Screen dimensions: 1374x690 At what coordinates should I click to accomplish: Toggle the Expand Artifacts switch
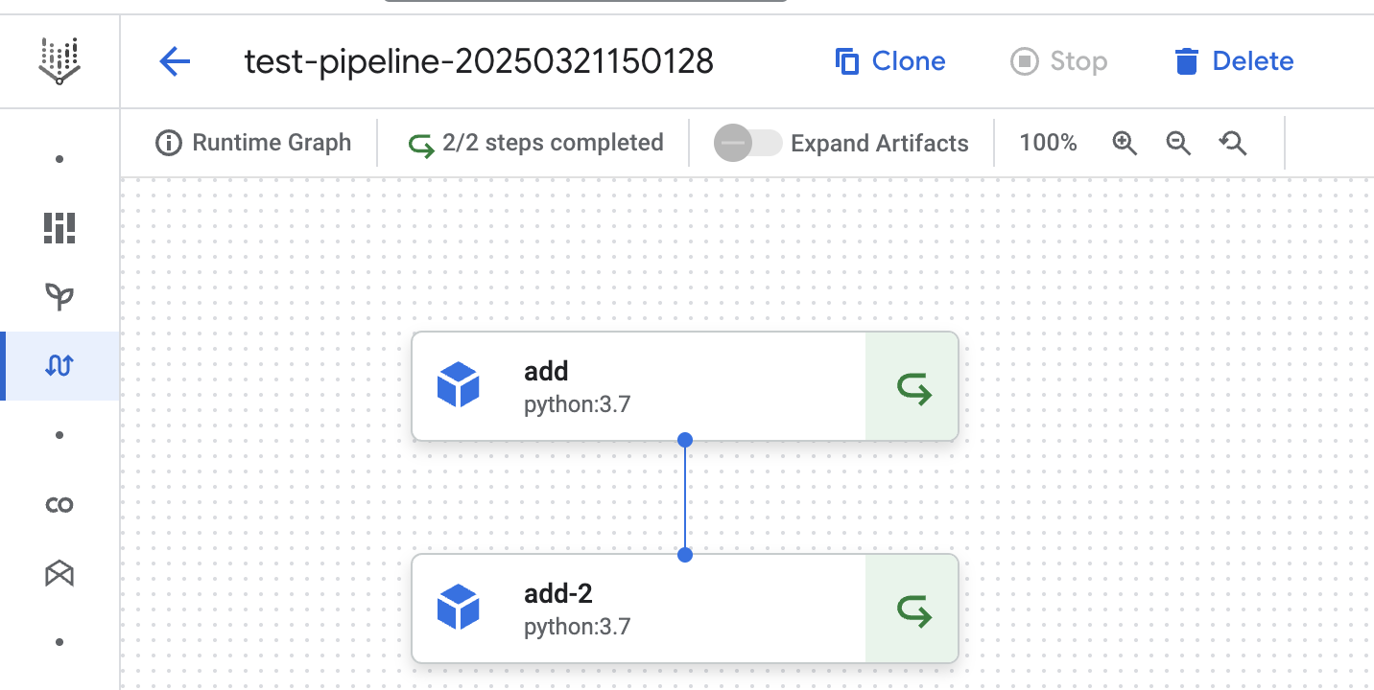(748, 144)
